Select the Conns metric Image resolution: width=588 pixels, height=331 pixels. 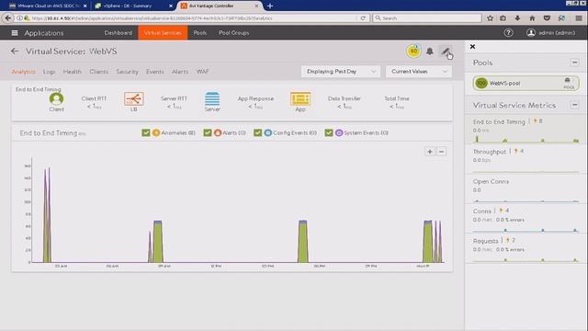[526, 219]
